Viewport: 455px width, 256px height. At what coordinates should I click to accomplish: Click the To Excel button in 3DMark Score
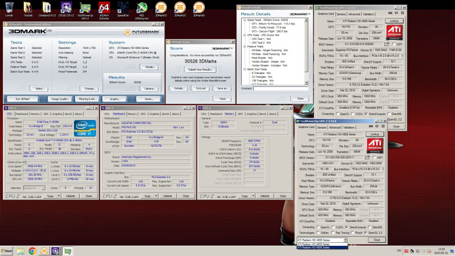point(201,88)
